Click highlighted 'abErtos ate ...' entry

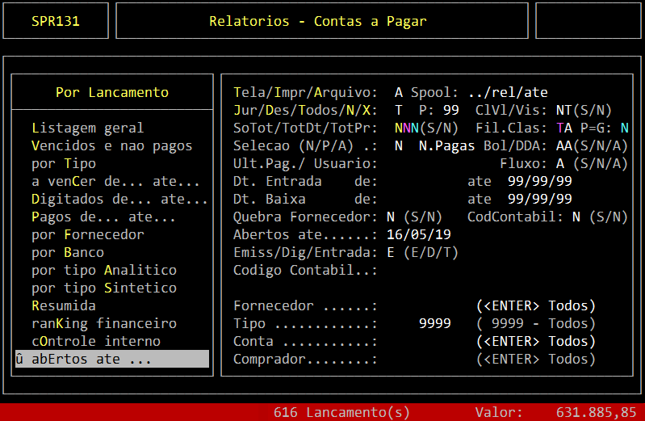click(x=111, y=359)
